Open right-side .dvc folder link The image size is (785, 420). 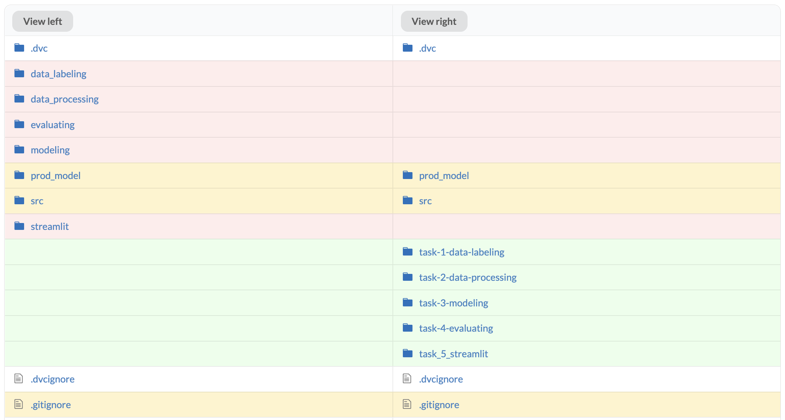pyautogui.click(x=427, y=48)
